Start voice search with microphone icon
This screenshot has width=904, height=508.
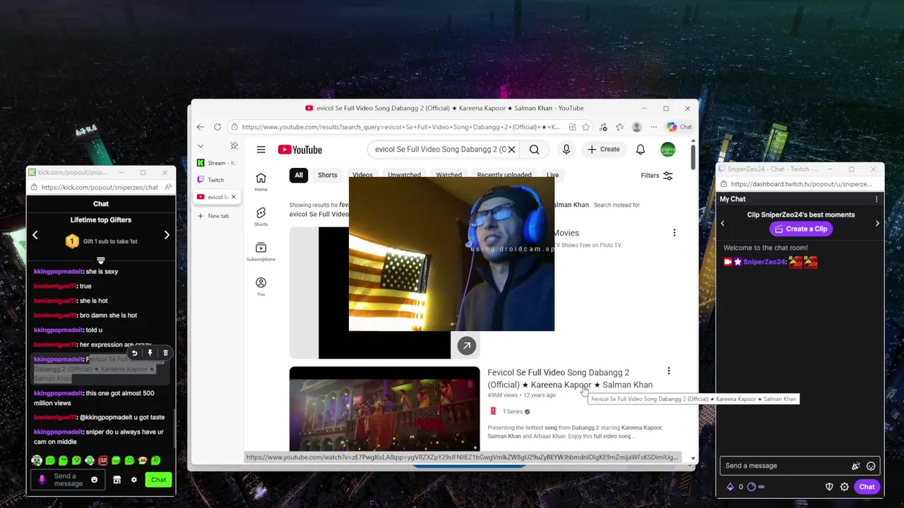tap(566, 150)
